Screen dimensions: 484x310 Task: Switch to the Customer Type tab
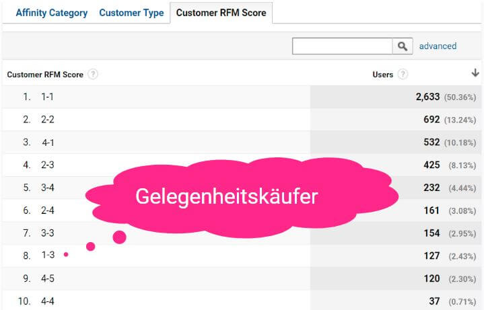click(x=131, y=13)
